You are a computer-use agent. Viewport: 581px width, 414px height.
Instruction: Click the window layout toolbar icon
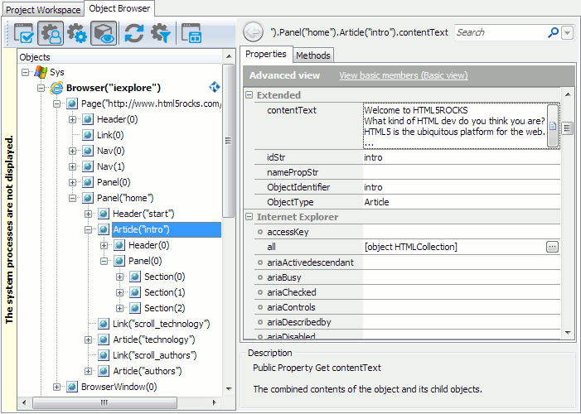click(x=191, y=33)
